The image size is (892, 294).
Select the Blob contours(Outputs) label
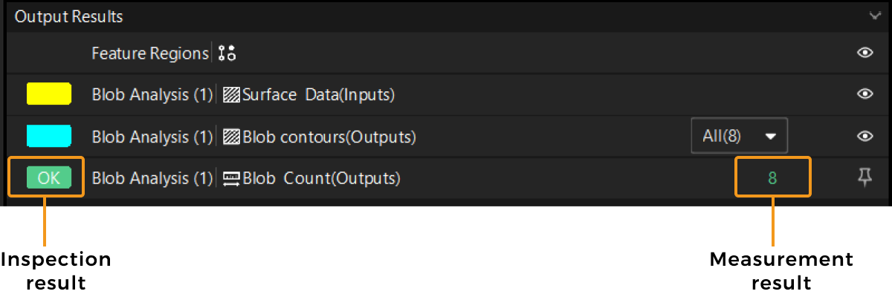(329, 137)
